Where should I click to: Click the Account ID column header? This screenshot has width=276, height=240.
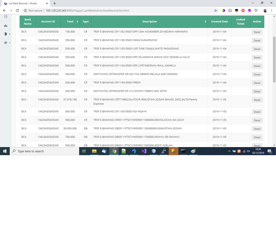point(48,22)
